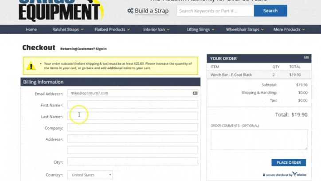This screenshot has width=321, height=181.
Task: Click the gears icon beside Build a Strap
Action: pyautogui.click(x=130, y=11)
